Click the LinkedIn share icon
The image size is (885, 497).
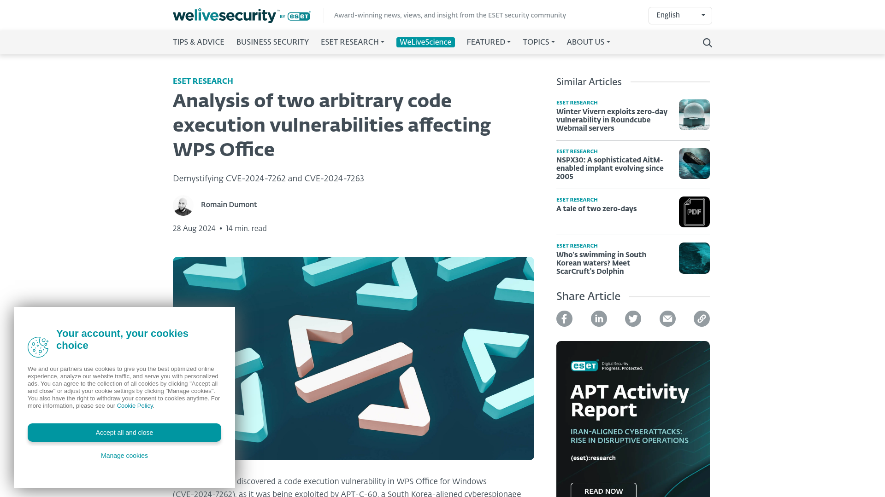coord(599,318)
